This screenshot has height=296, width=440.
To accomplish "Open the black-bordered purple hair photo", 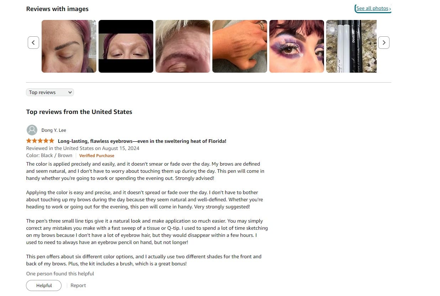I will [x=126, y=46].
